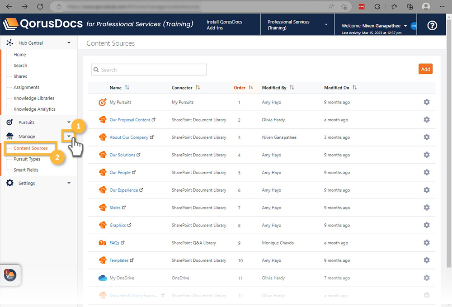Image resolution: width=452 pixels, height=307 pixels.
Task: Open Assignments in sidebar
Action: (26, 87)
